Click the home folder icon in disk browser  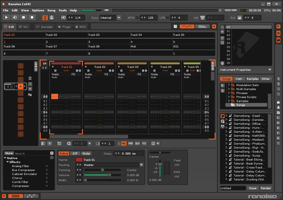[x=278, y=102]
